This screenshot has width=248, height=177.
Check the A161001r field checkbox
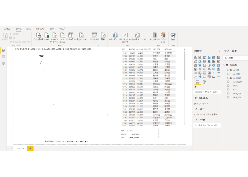pos(228,82)
